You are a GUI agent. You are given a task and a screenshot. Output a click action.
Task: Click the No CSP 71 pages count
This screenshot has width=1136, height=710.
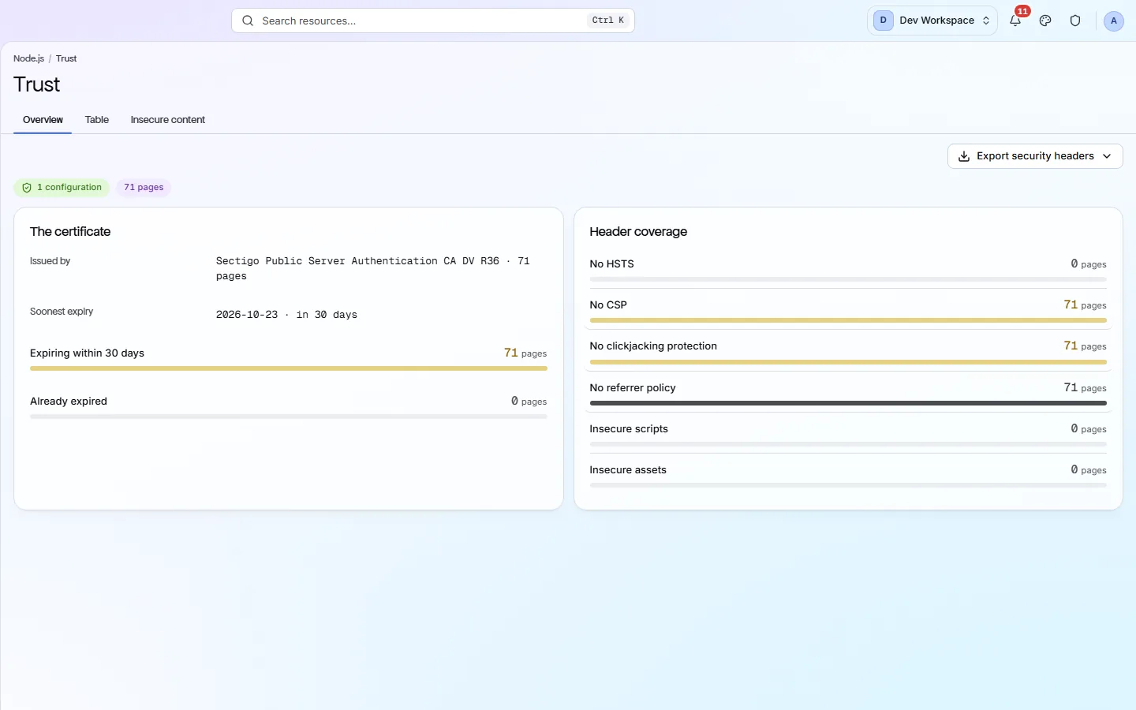1085,305
